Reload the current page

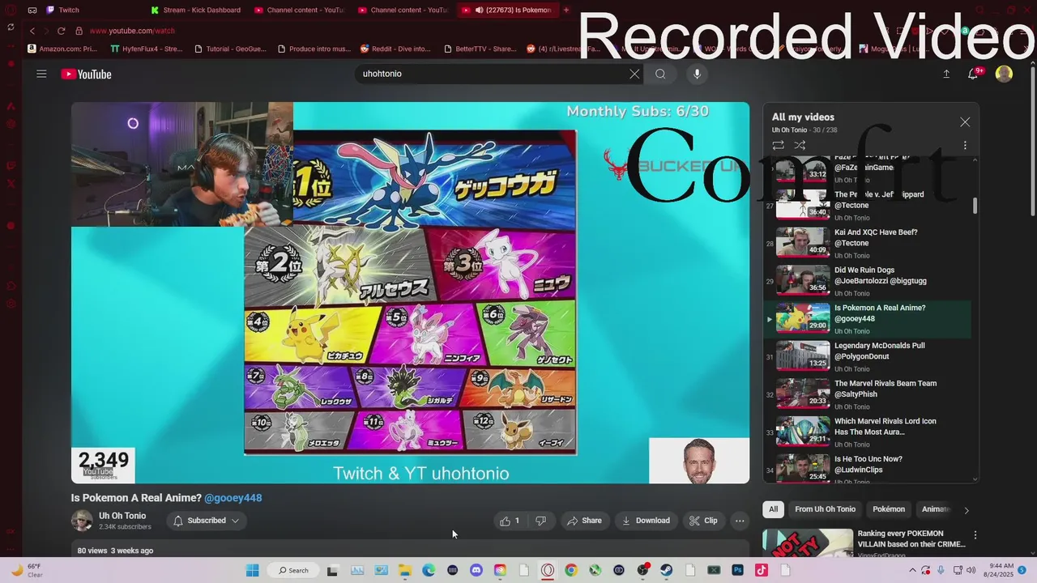(x=61, y=31)
